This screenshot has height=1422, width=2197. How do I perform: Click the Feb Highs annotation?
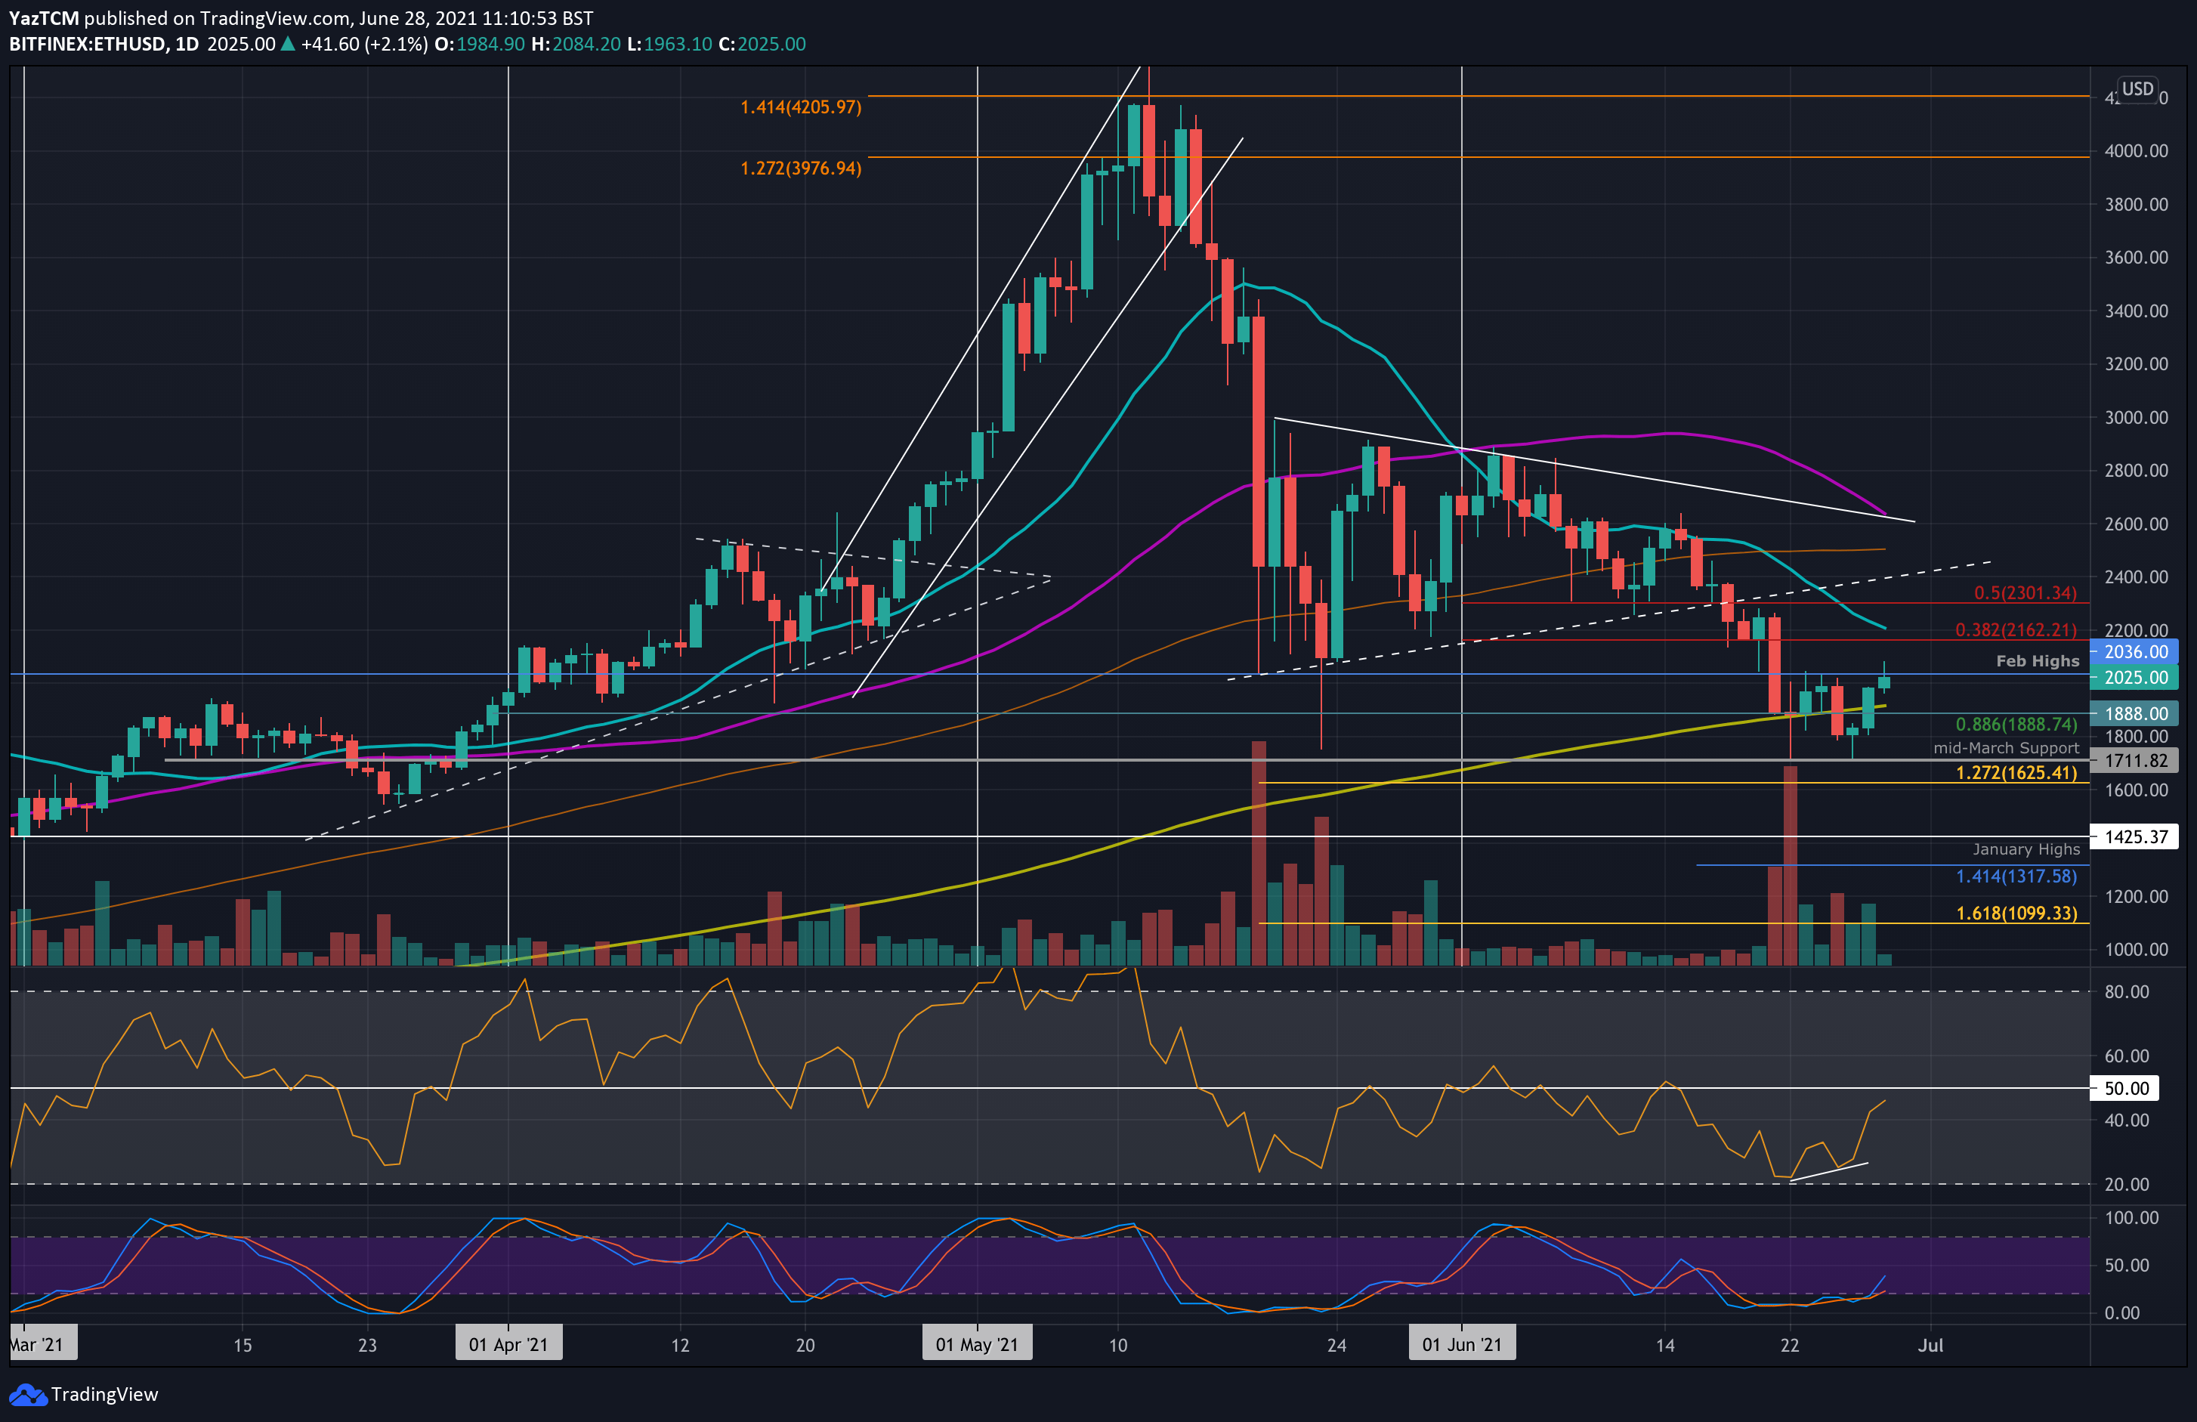(x=2038, y=661)
